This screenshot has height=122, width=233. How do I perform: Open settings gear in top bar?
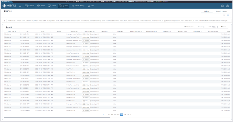pos(222,6)
